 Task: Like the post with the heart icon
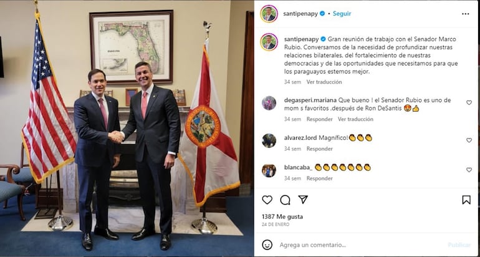point(267,200)
